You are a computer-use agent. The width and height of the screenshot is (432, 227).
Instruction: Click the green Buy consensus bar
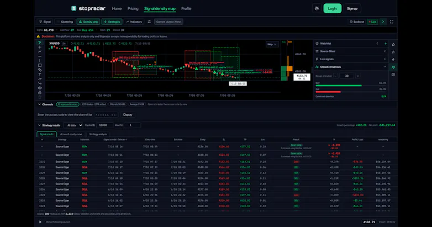[339, 86]
